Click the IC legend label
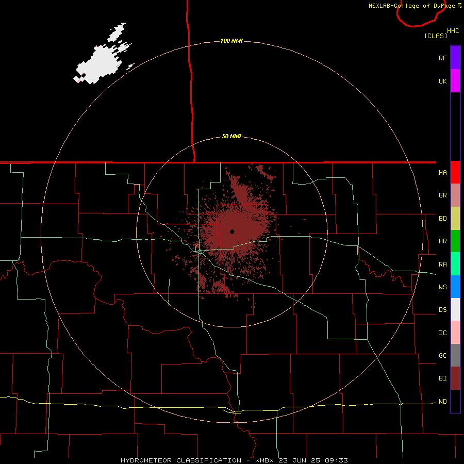This screenshot has width=464, height=464. pos(442,333)
